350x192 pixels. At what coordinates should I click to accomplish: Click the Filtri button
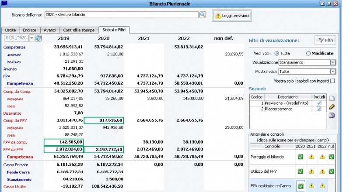[325, 41]
